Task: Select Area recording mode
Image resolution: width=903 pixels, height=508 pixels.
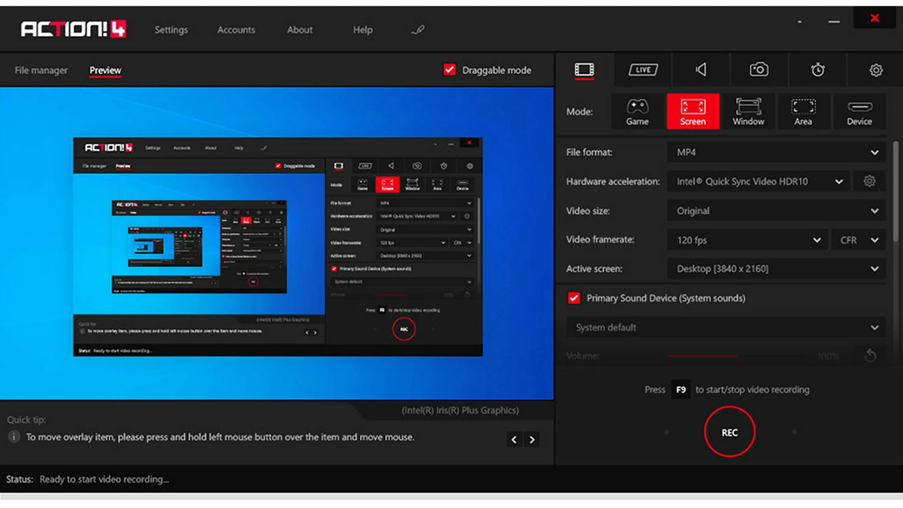Action: pyautogui.click(x=803, y=111)
